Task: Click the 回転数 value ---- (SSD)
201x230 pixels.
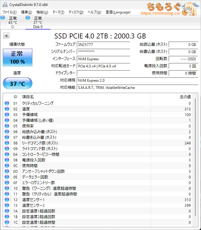Action: tap(183, 59)
